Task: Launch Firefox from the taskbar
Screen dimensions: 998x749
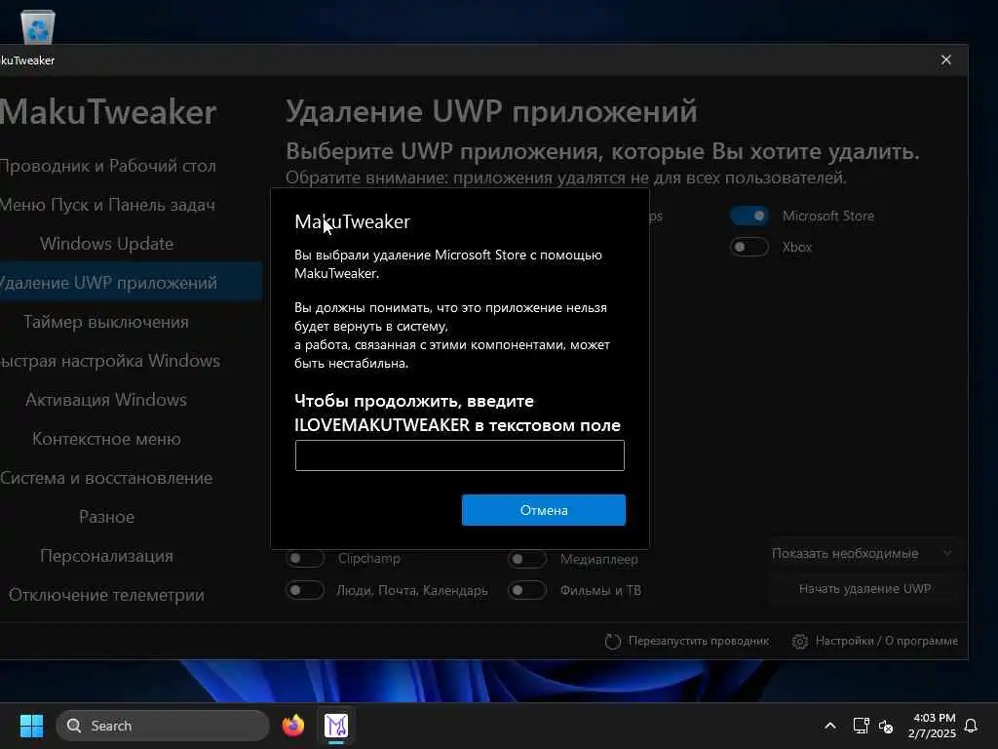Action: point(293,726)
